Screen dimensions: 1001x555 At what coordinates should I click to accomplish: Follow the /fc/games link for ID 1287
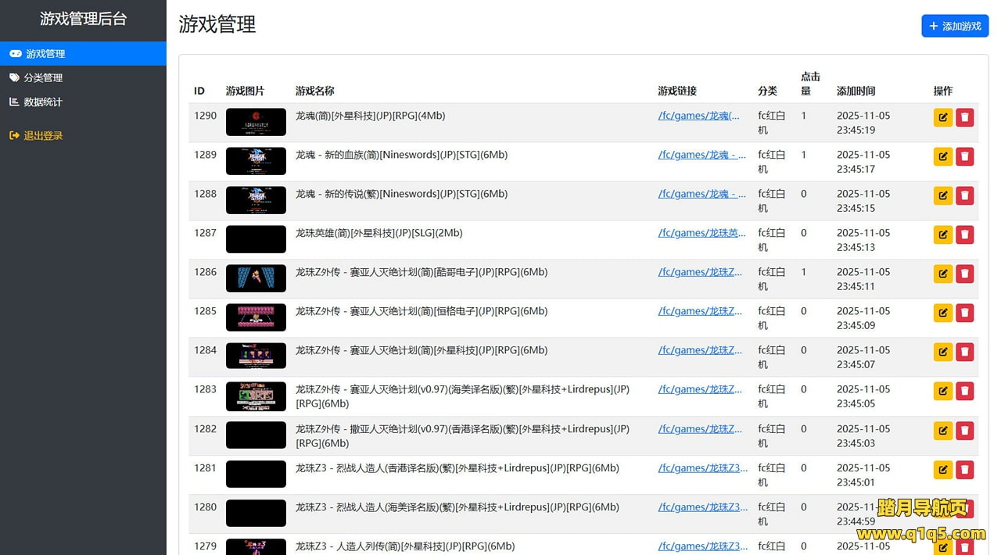(701, 233)
